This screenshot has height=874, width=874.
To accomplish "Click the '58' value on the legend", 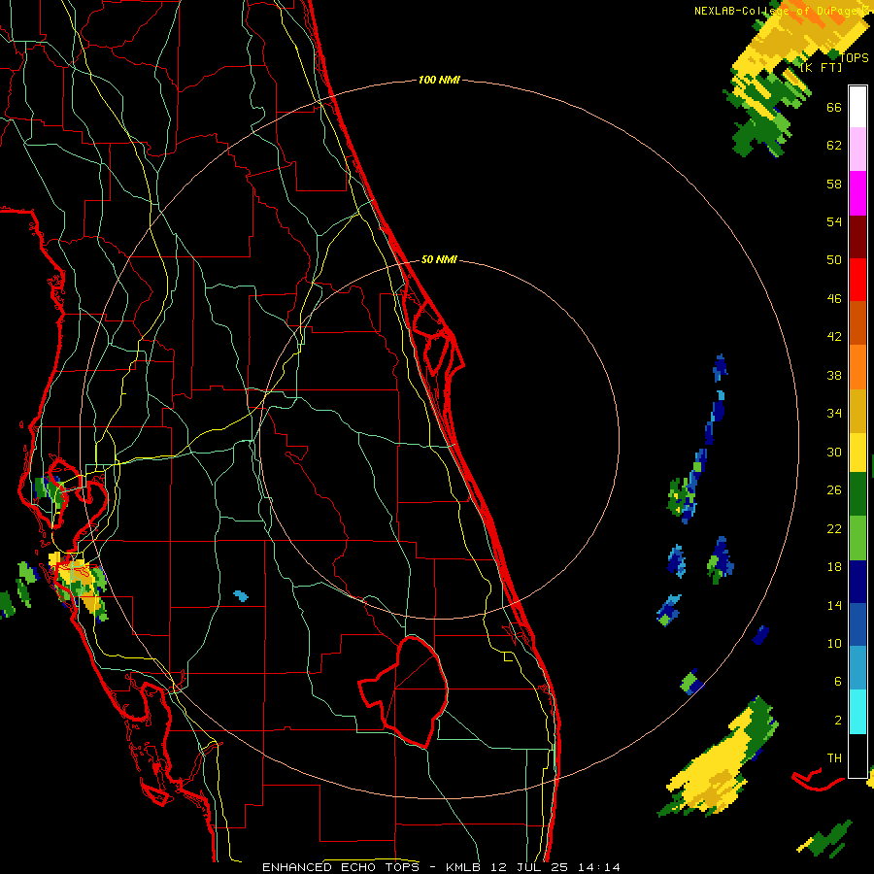I will 834,184.
